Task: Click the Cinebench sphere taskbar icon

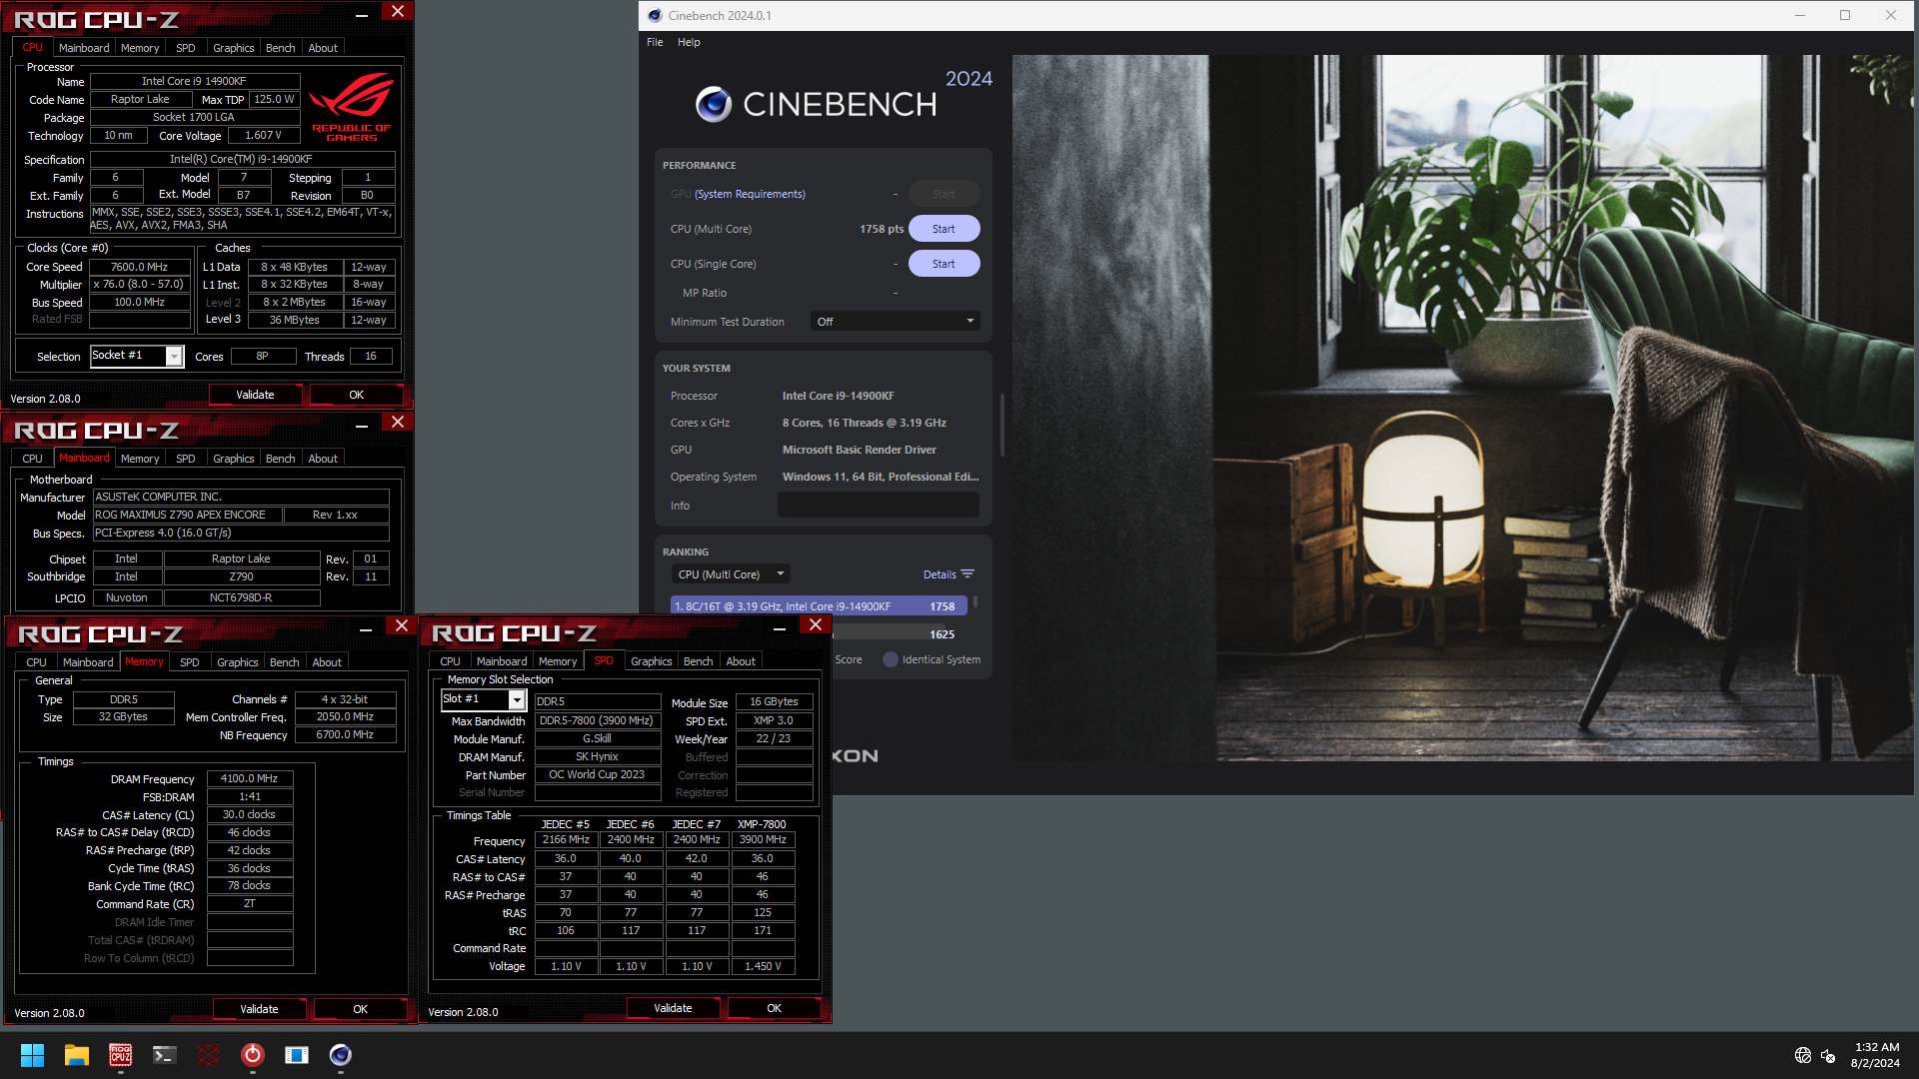Action: (x=341, y=1055)
